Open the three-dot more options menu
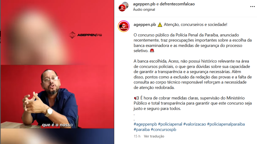 252,6
